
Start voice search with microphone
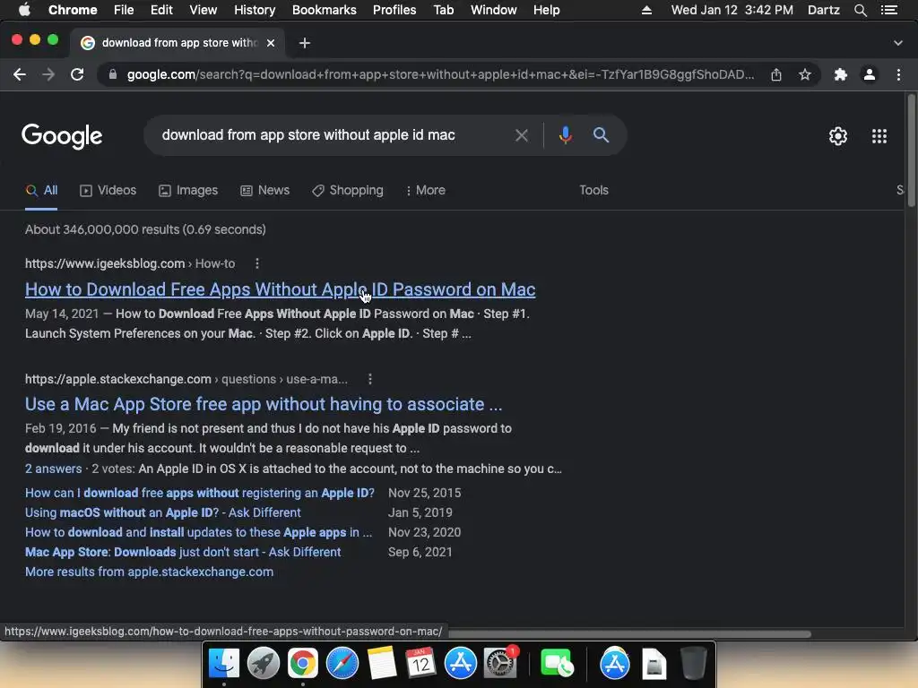tap(565, 135)
